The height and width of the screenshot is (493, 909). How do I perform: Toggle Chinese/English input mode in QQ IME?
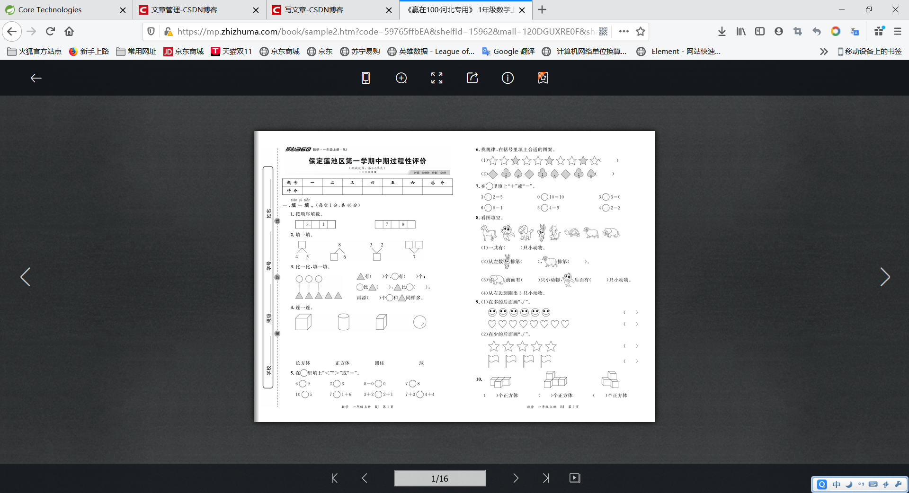[836, 484]
